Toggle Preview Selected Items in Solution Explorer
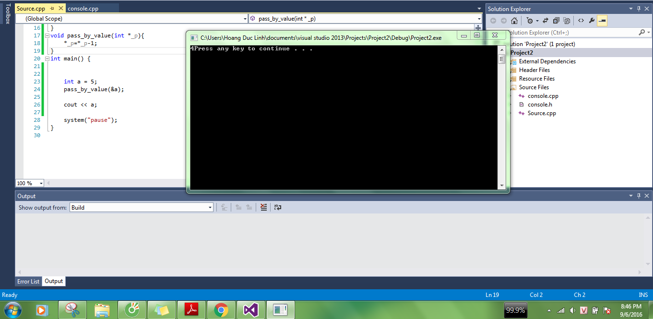The image size is (653, 319). pyautogui.click(x=602, y=21)
